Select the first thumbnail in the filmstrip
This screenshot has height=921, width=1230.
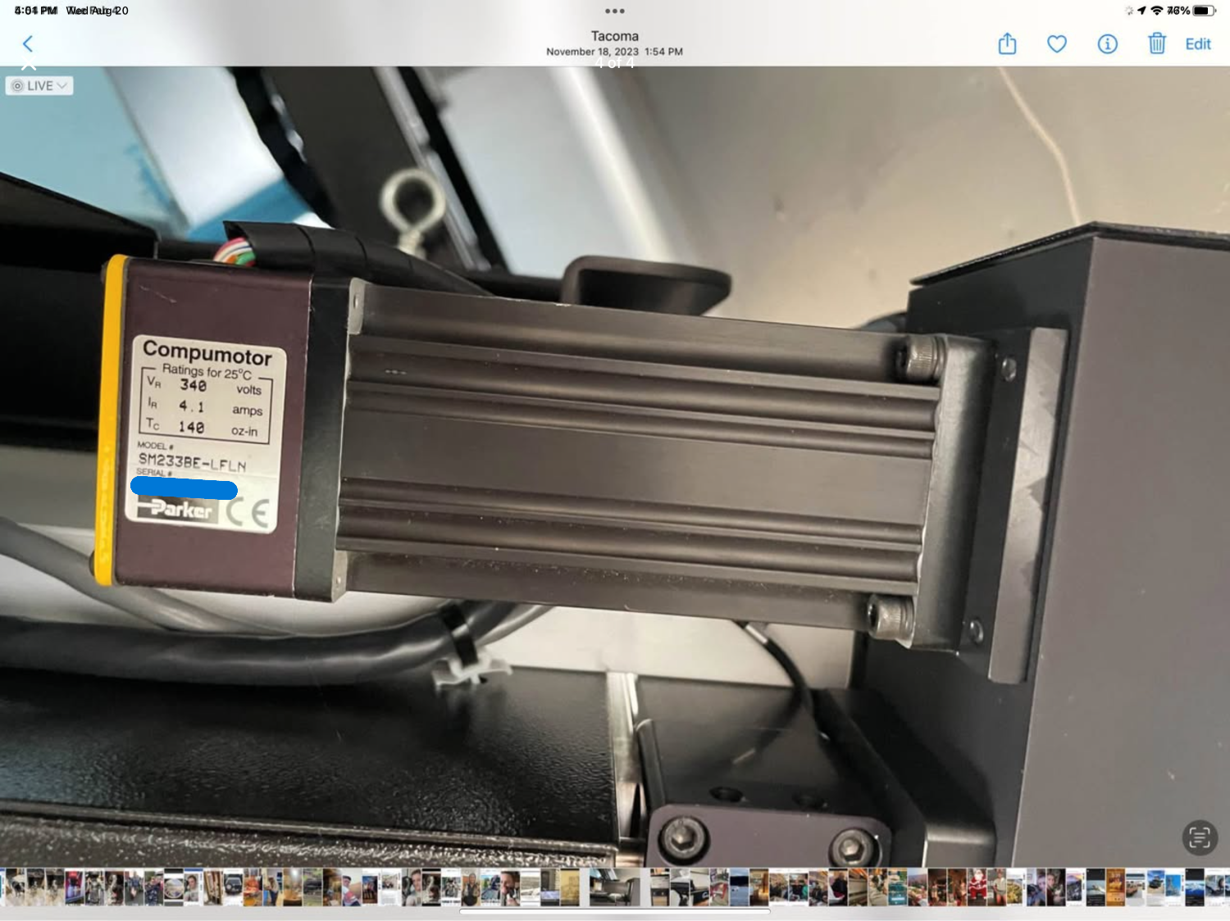(5, 887)
